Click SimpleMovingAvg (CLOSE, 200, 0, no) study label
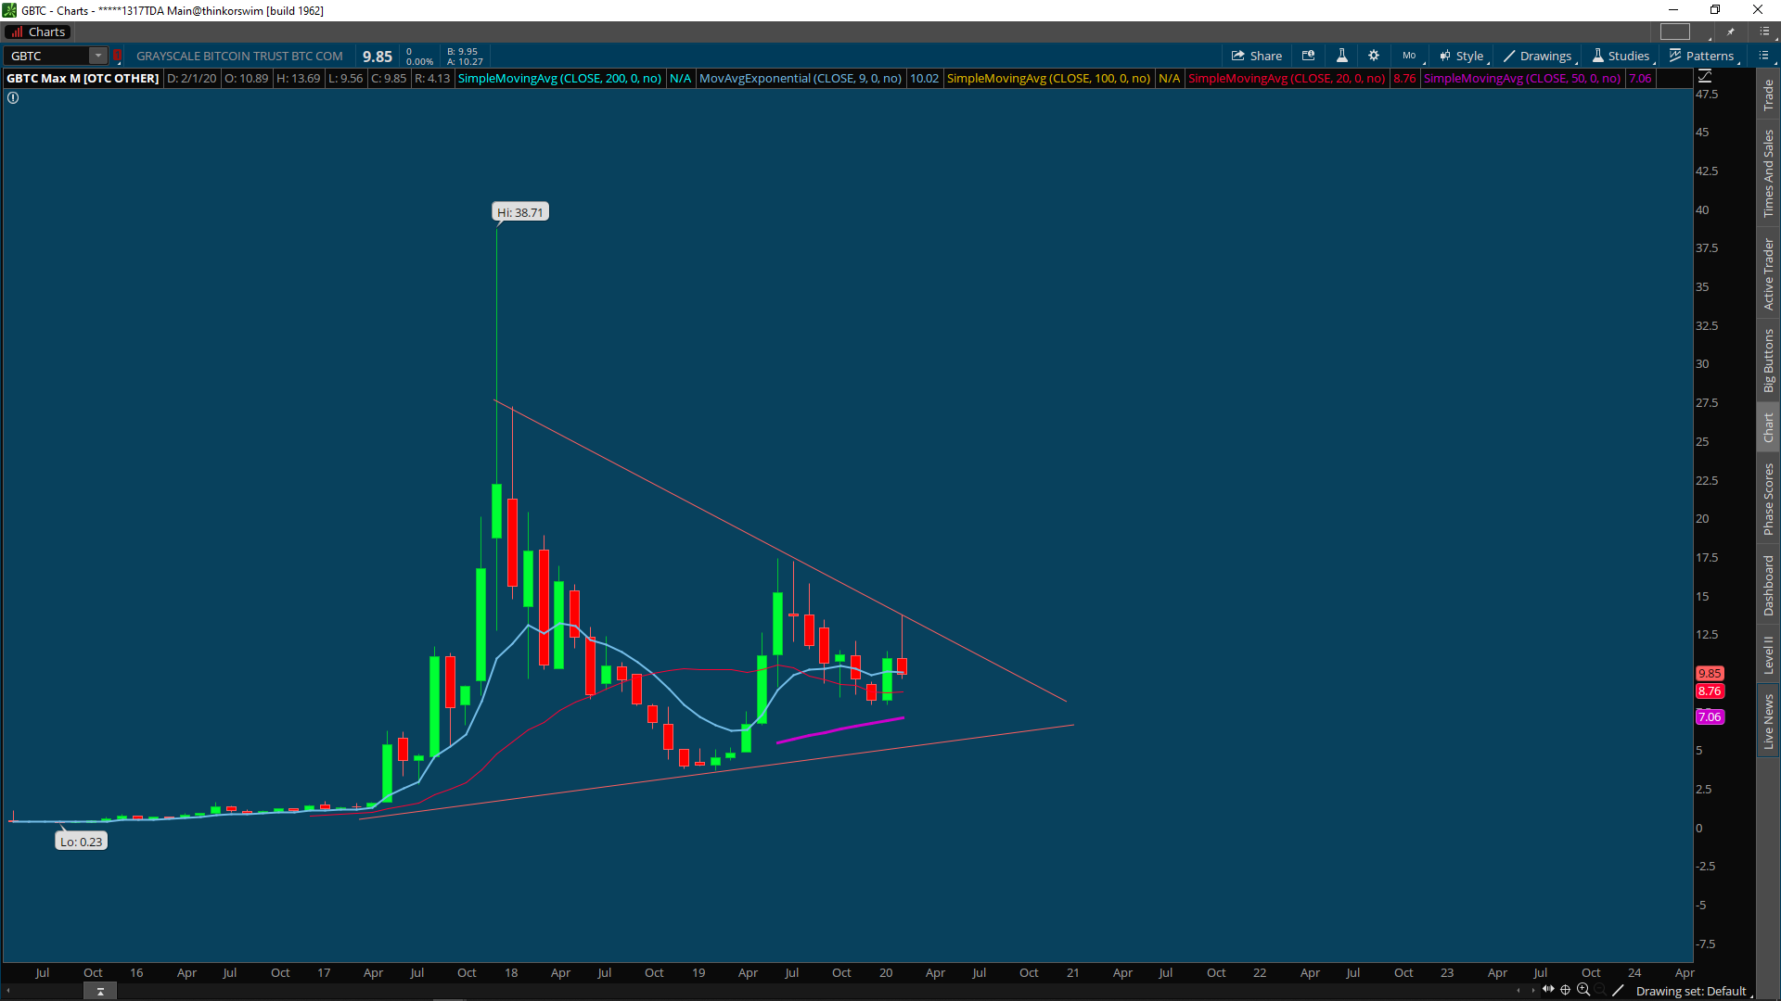This screenshot has width=1781, height=1001. (x=559, y=79)
